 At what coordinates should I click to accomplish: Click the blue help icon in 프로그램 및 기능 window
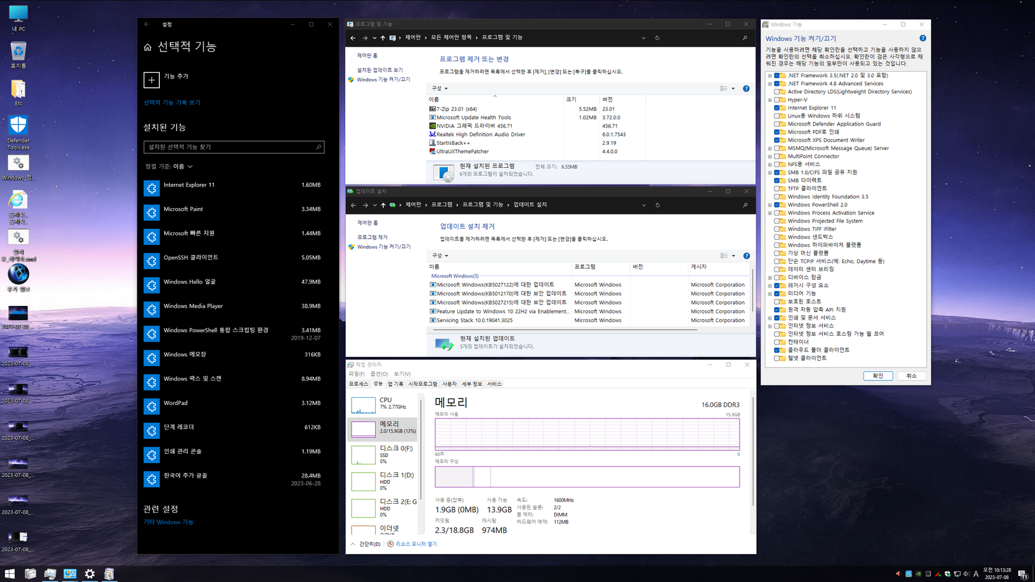pyautogui.click(x=746, y=88)
